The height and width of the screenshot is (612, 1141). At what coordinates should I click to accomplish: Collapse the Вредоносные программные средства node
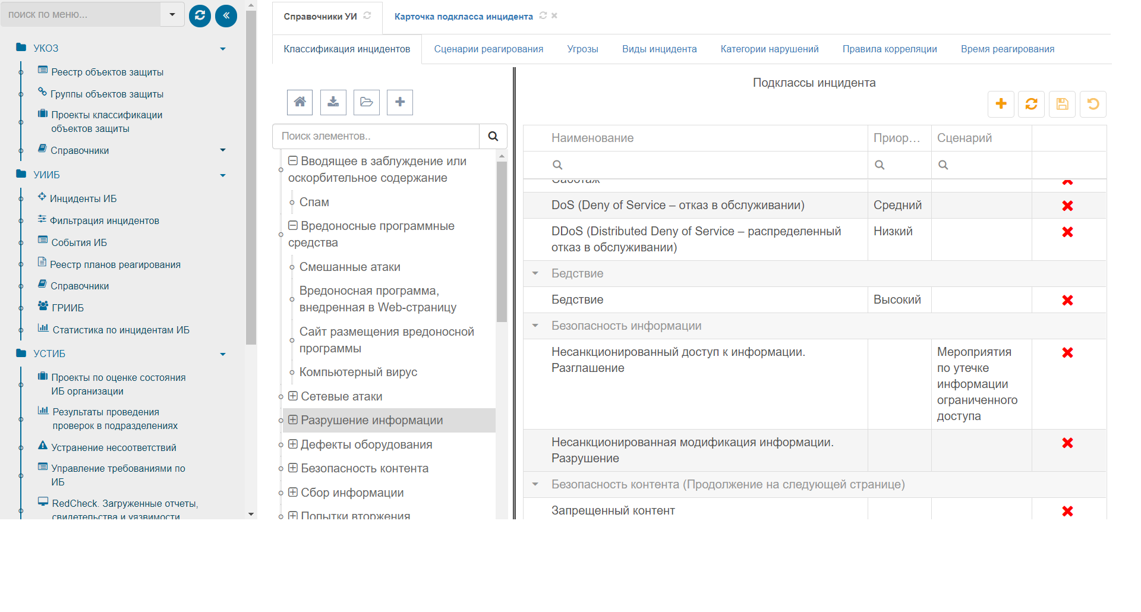[x=293, y=225]
